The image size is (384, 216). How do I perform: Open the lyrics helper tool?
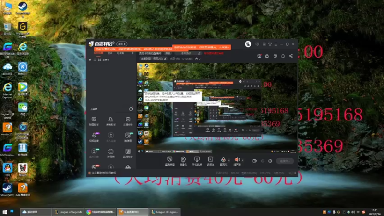[x=128, y=153]
